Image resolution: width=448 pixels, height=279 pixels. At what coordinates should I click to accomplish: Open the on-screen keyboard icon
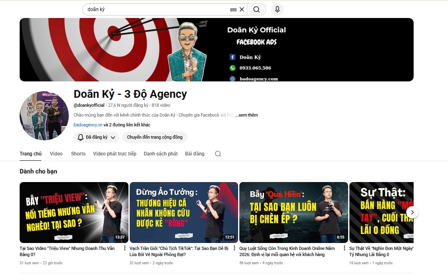coord(233,9)
